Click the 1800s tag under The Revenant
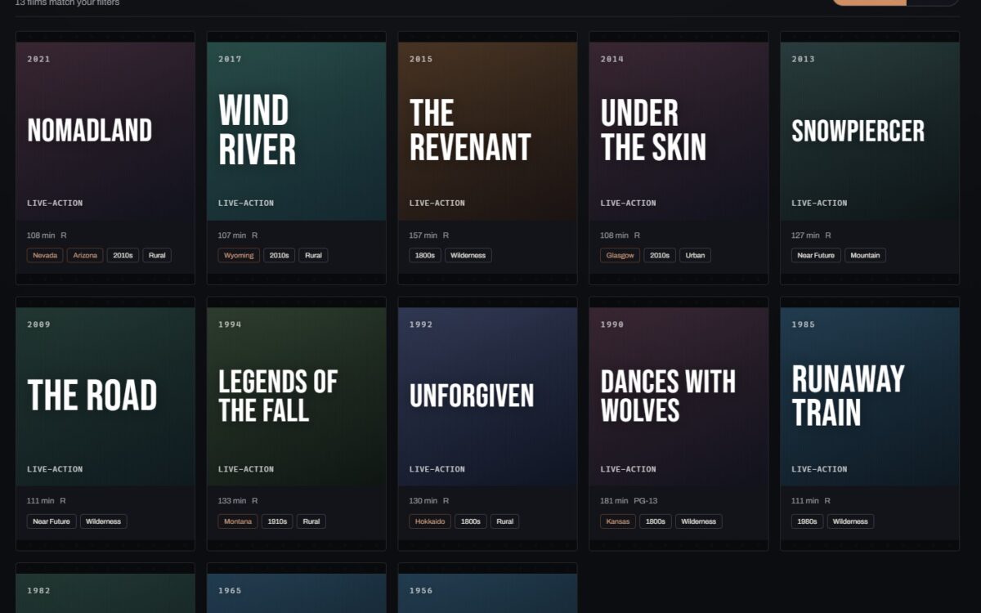This screenshot has height=613, width=981. tap(425, 255)
